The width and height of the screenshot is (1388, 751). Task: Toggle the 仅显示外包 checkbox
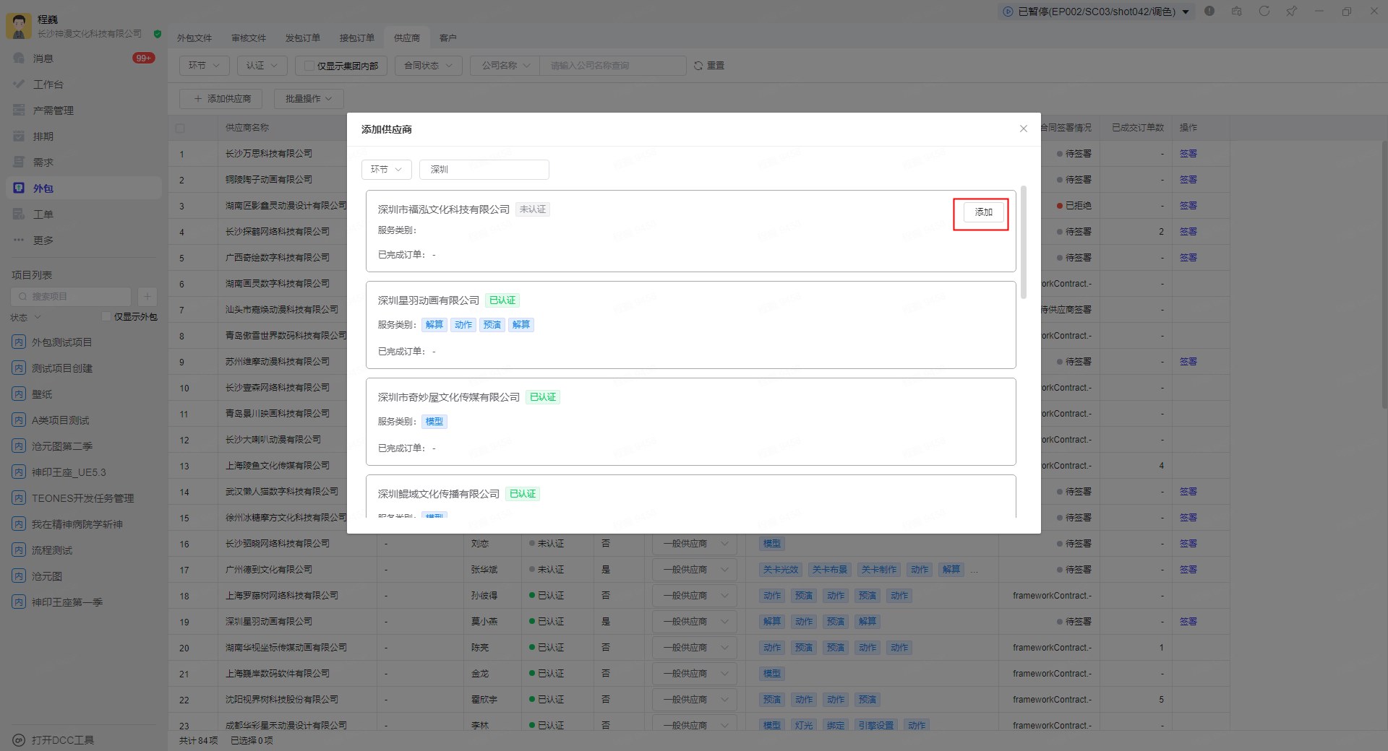[106, 317]
